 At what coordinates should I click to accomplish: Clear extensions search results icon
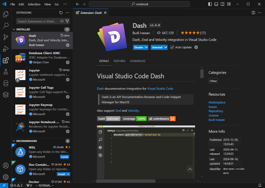pos(62,21)
